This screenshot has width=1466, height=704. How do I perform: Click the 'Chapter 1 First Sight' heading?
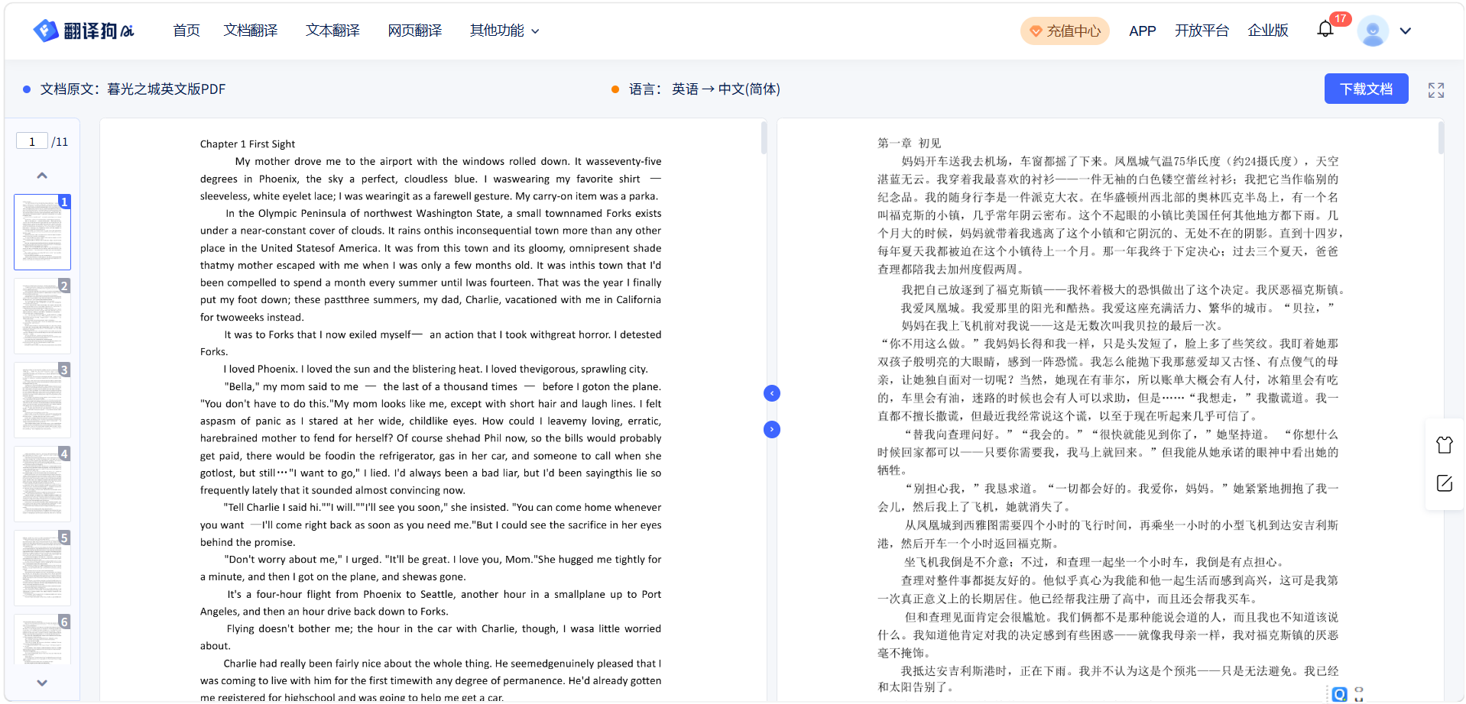pos(248,144)
